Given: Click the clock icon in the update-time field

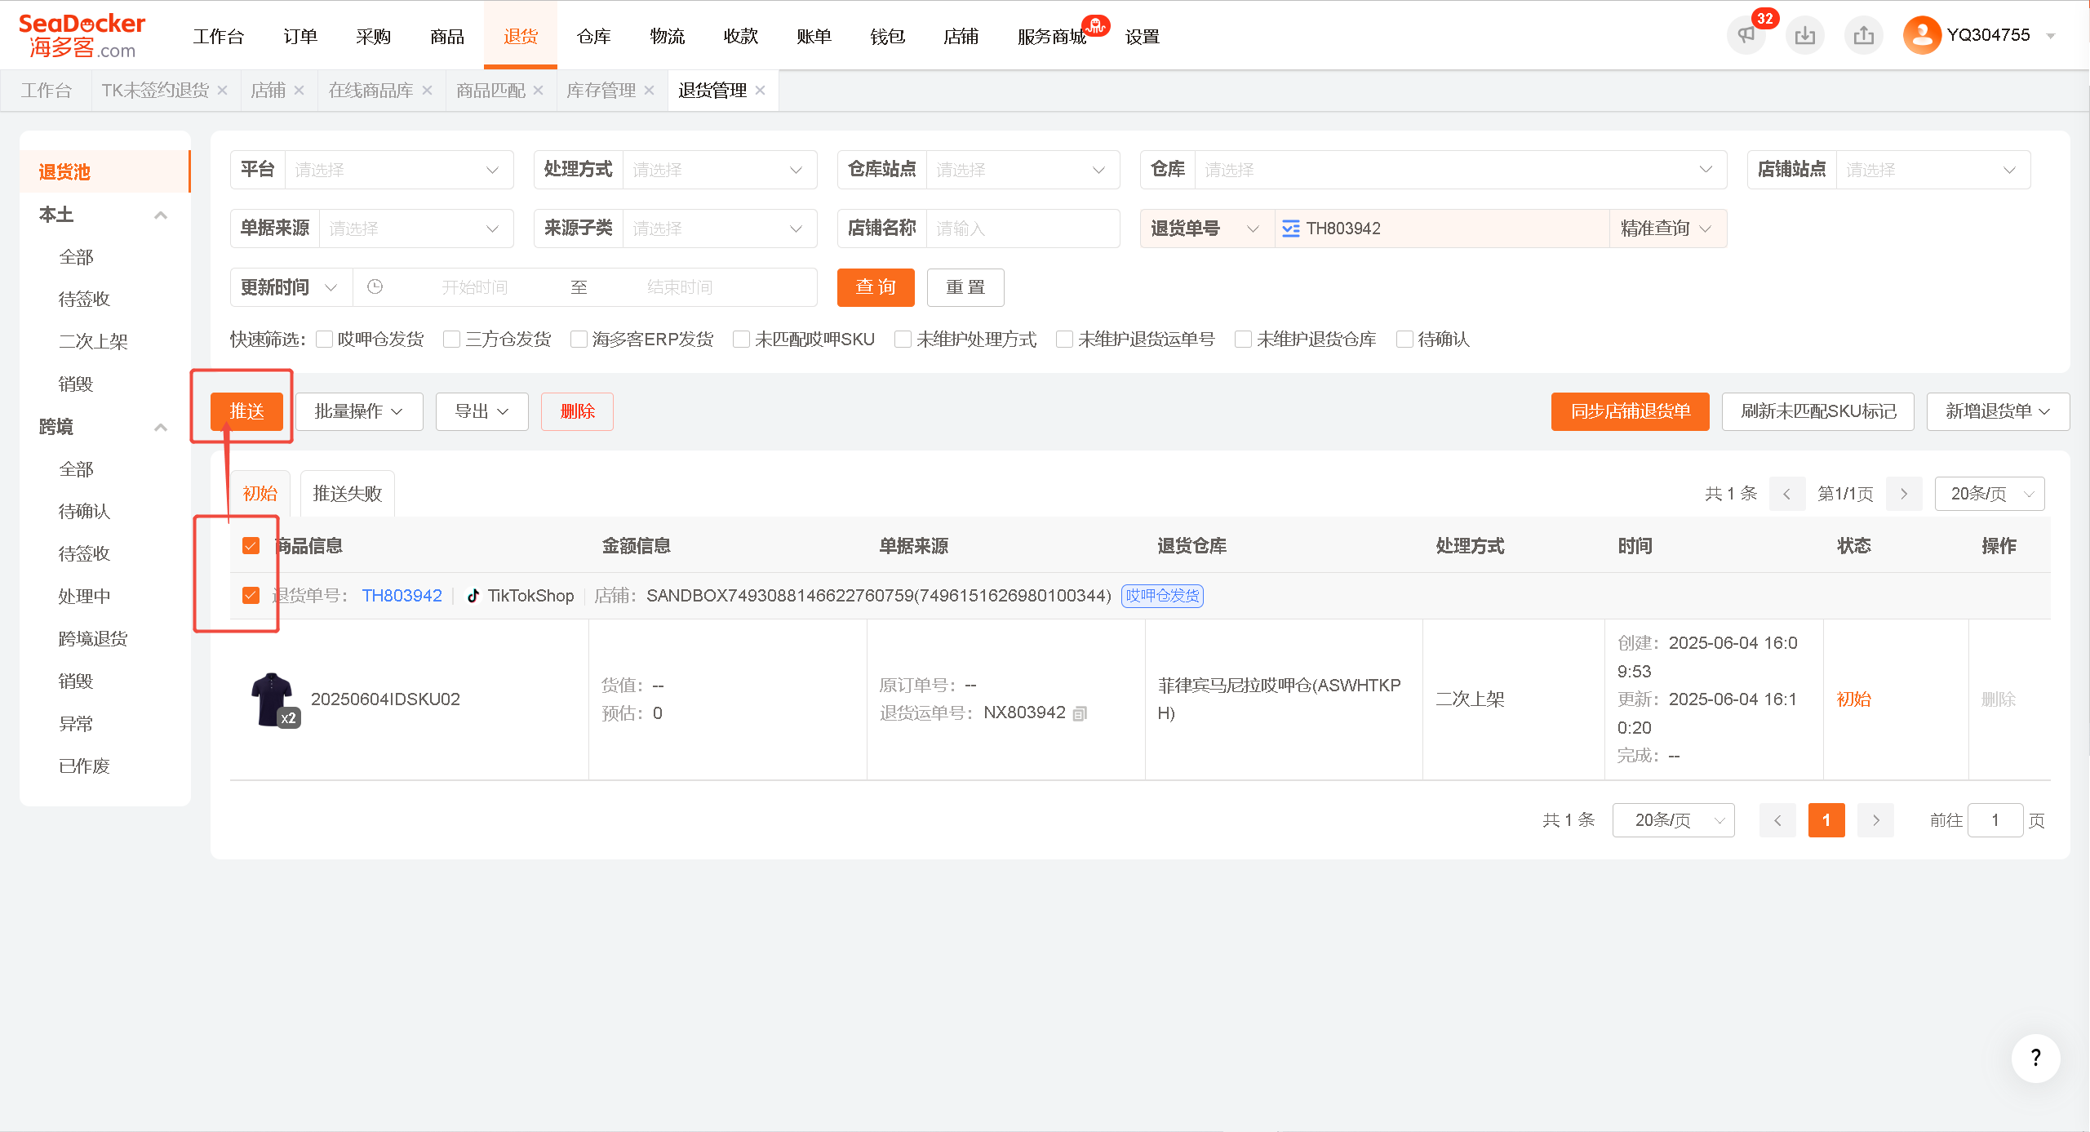Looking at the screenshot, I should (x=375, y=286).
